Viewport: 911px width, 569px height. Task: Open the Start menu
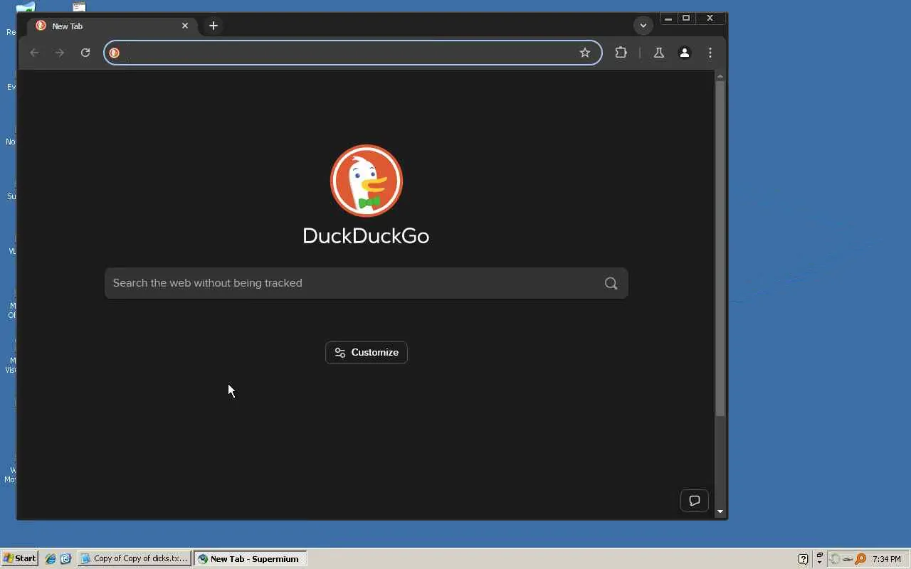point(20,558)
